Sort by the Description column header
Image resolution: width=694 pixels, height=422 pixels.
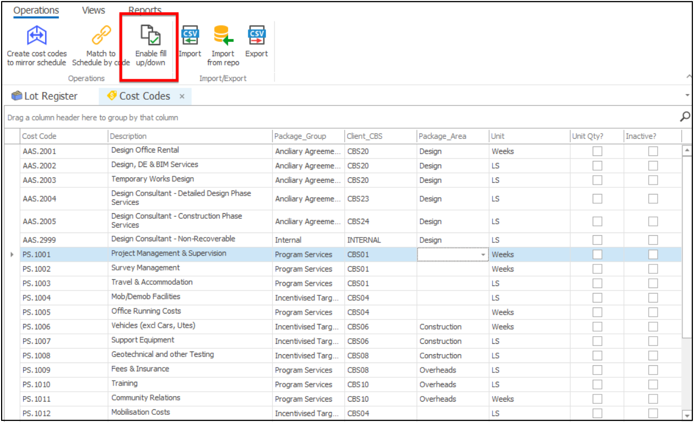tap(189, 136)
